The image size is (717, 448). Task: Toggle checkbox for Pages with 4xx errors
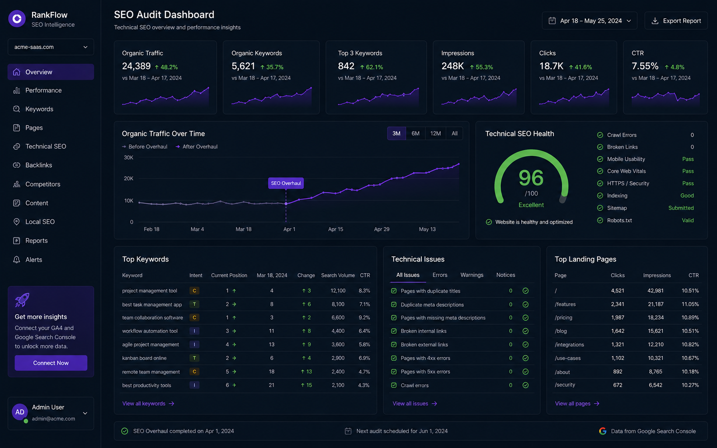pos(394,358)
